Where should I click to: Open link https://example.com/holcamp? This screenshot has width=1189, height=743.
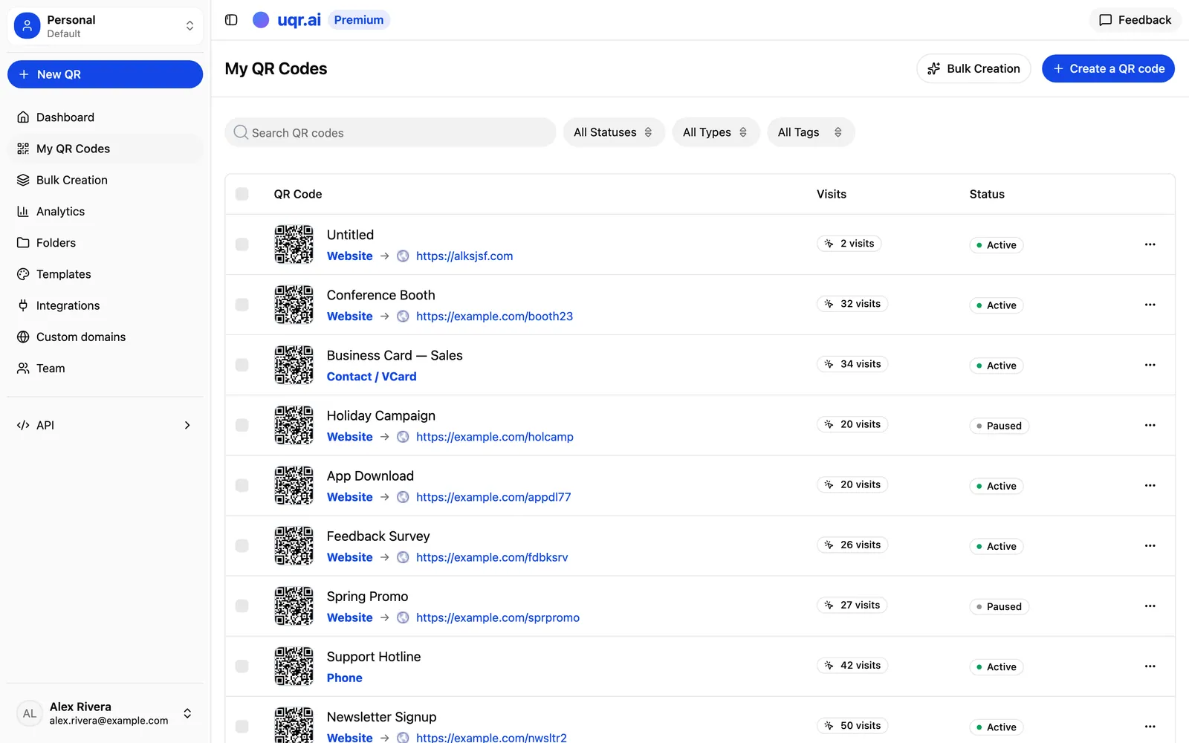[x=495, y=437]
